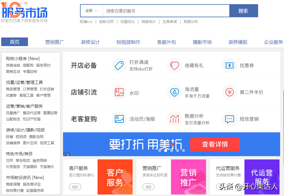Viewport: 284px width, 196px height.
Task: Switch to the 客服外包 navigation tab
Action: [x=167, y=42]
